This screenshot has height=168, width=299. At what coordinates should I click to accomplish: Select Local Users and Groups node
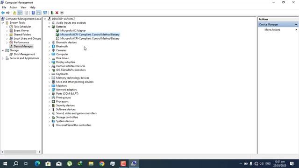pos(27,38)
